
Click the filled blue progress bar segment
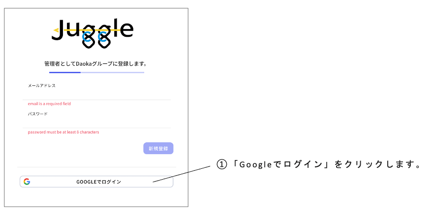64,73
